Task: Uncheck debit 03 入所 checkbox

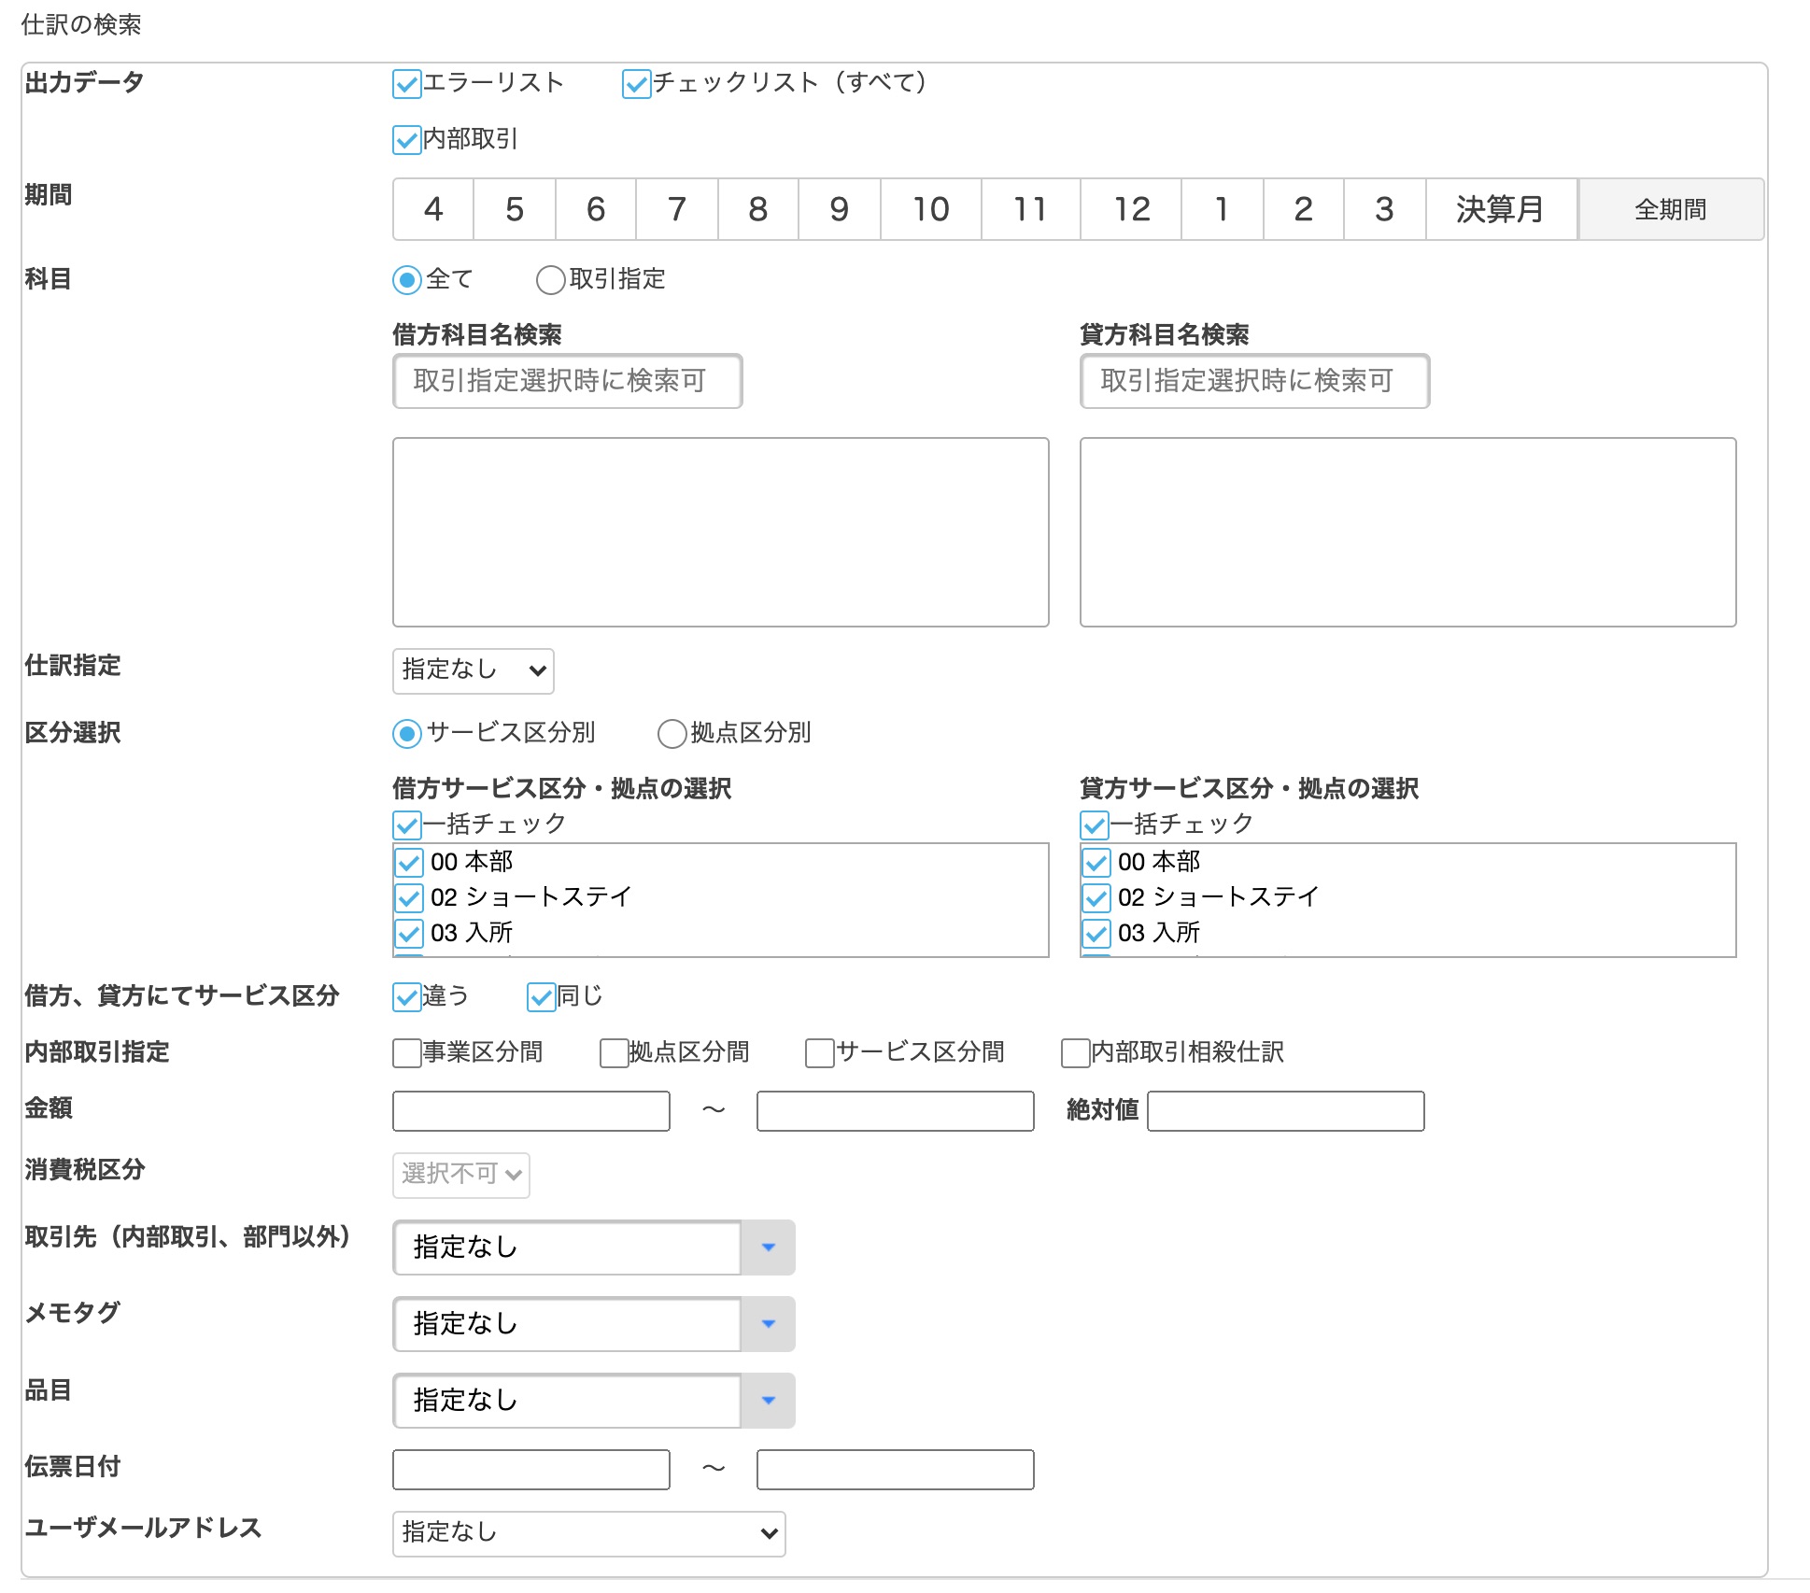Action: [x=409, y=934]
